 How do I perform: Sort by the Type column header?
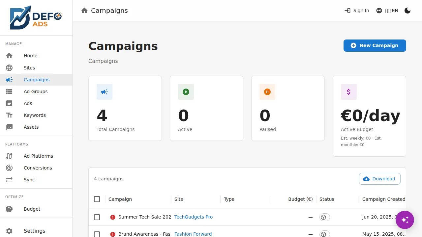click(x=229, y=199)
